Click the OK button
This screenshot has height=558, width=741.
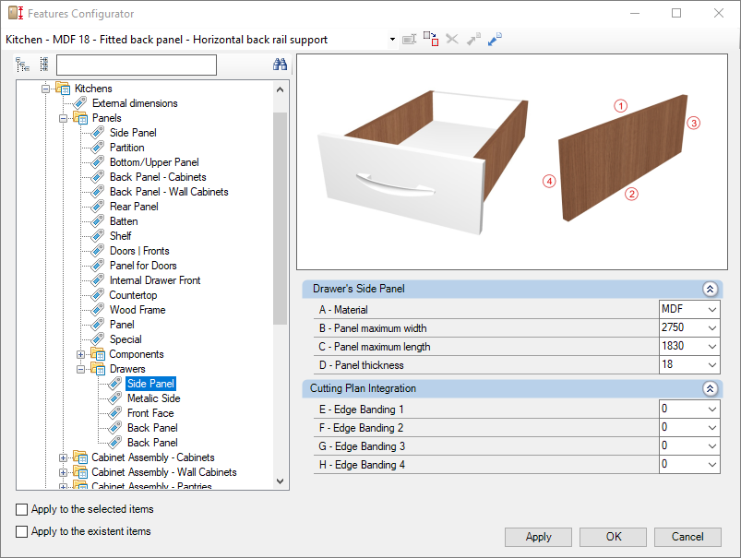[x=614, y=537]
